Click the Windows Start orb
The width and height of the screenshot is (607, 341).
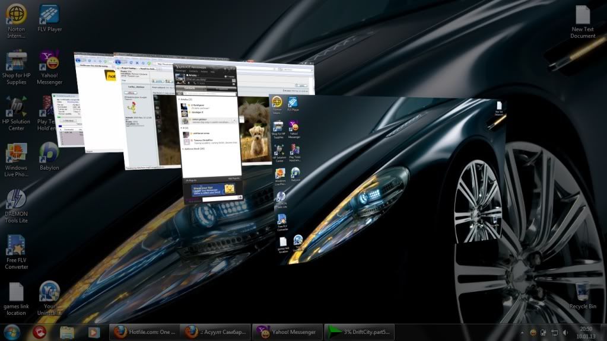pos(11,332)
